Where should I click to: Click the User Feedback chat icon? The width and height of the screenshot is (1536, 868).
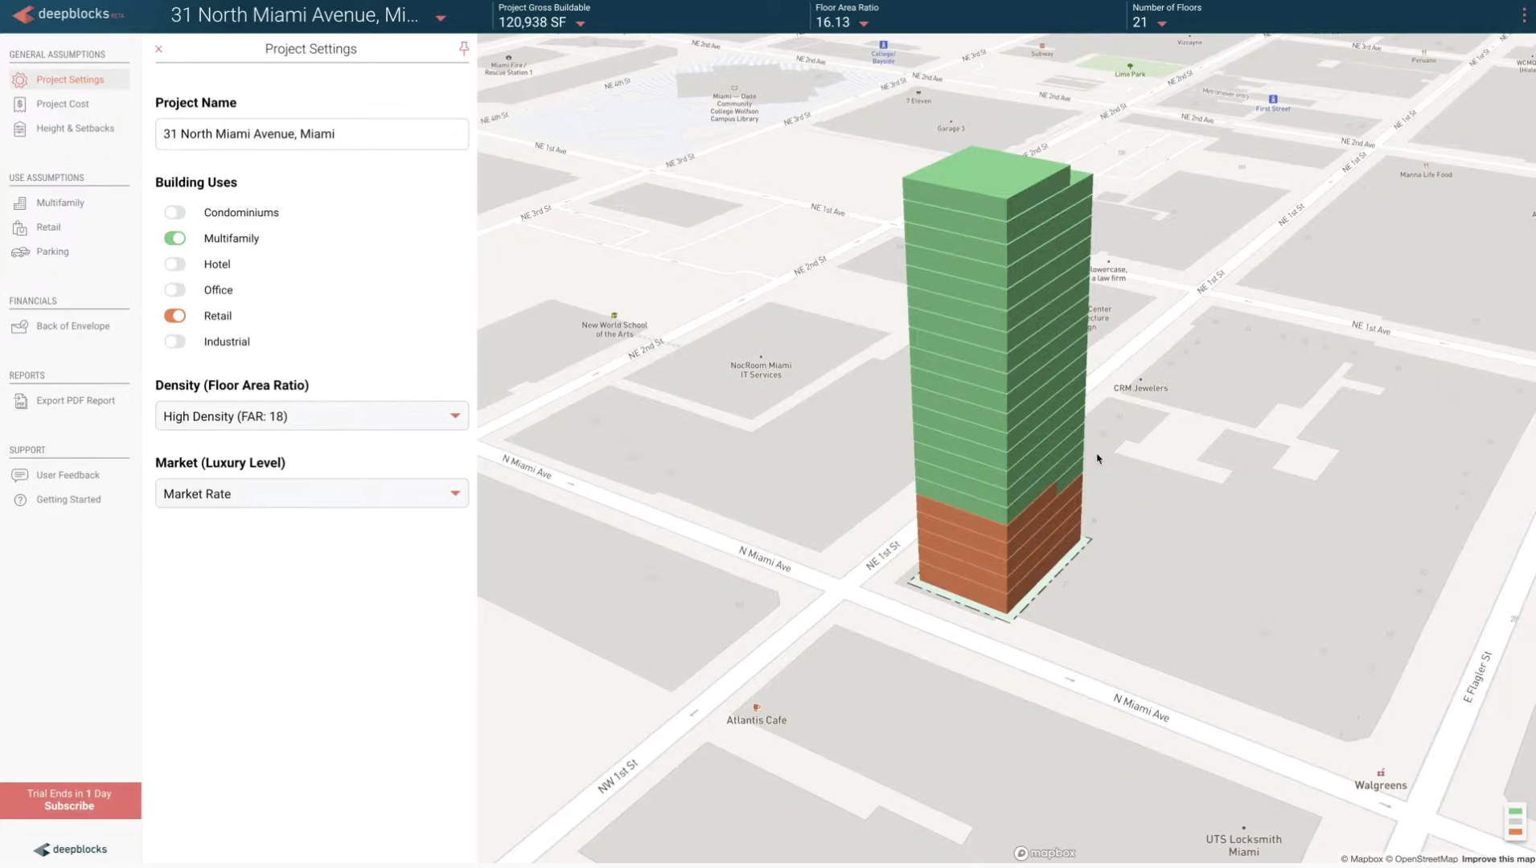(20, 475)
